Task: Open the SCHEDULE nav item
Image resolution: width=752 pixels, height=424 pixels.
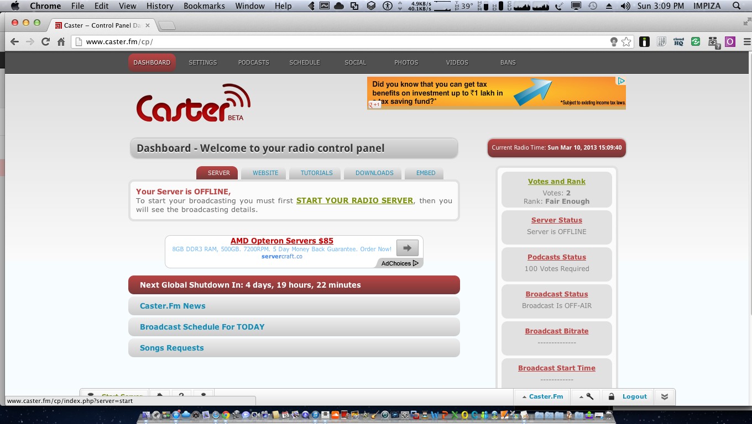Action: point(305,62)
